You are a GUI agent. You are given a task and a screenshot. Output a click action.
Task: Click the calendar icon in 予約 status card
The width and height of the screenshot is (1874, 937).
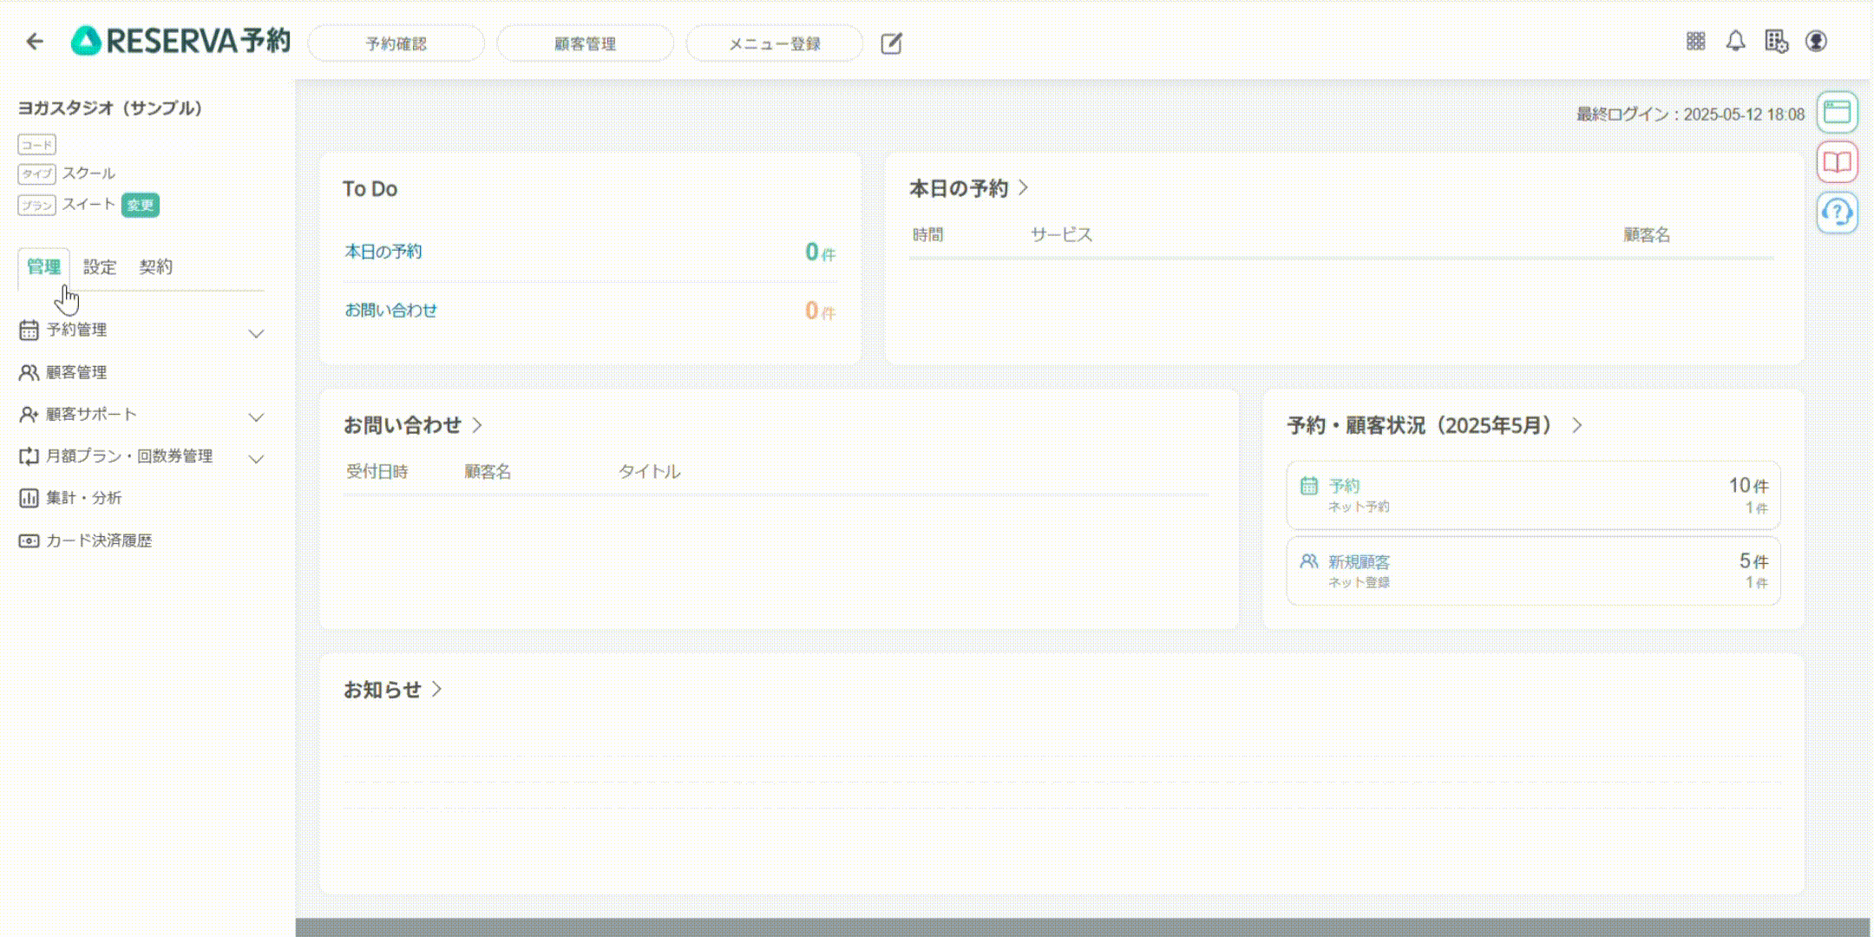pos(1309,486)
